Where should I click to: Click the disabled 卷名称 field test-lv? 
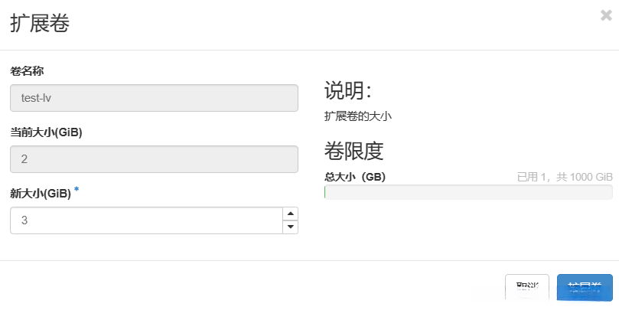153,98
